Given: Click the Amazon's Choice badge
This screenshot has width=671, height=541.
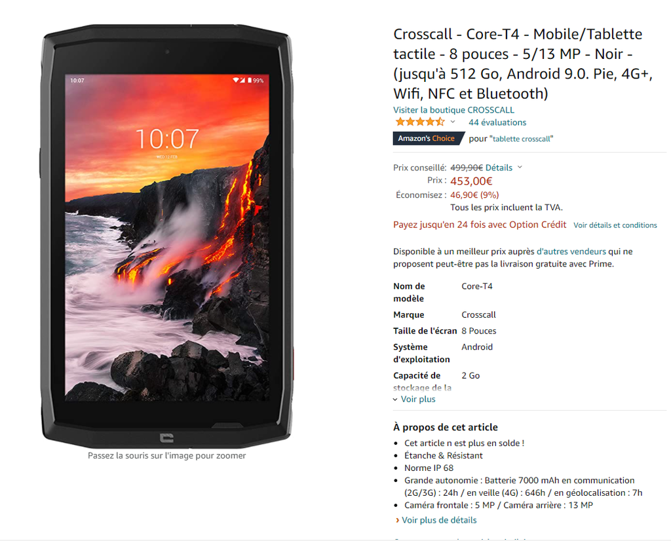Looking at the screenshot, I should 429,139.
